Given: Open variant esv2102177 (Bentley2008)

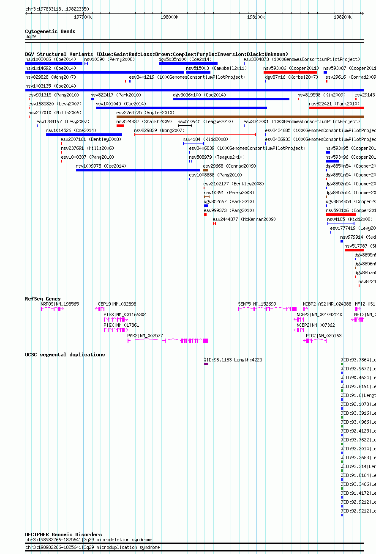Looking at the screenshot, I should click(x=234, y=184).
